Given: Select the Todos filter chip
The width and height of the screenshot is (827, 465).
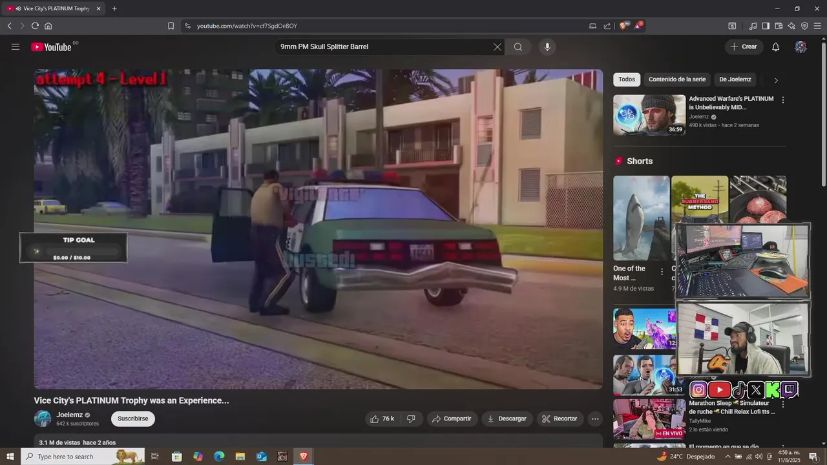Looking at the screenshot, I should 627,79.
